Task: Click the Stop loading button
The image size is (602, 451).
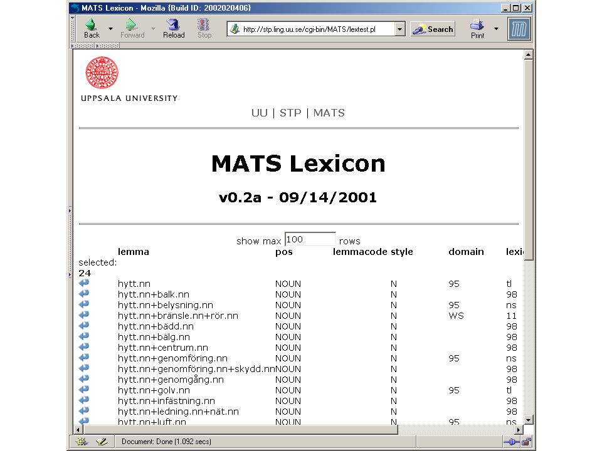Action: (204, 29)
